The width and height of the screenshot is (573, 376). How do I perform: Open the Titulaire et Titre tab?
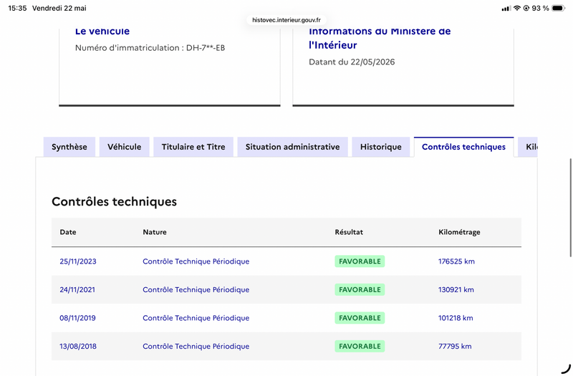(x=193, y=147)
